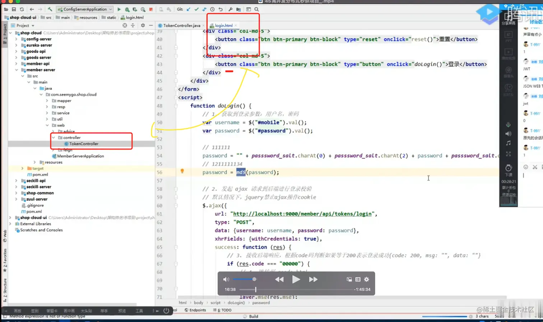Viewport: 543px width, 322px height.
Task: Expand the mapper package
Action: pyautogui.click(x=47, y=101)
